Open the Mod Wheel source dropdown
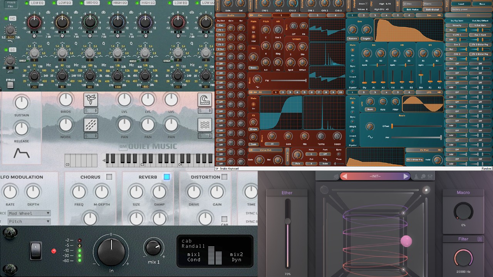Viewport: 493px width, 277px height. (x=29, y=213)
